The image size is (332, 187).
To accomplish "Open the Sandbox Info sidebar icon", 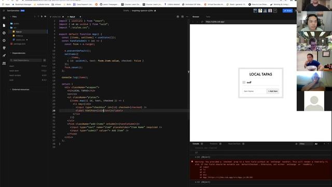I will (x=4, y=18).
